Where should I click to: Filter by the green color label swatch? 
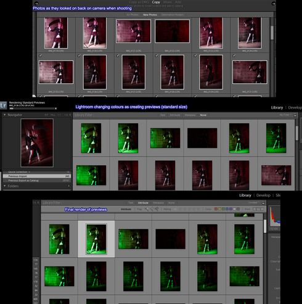tap(223, 209)
